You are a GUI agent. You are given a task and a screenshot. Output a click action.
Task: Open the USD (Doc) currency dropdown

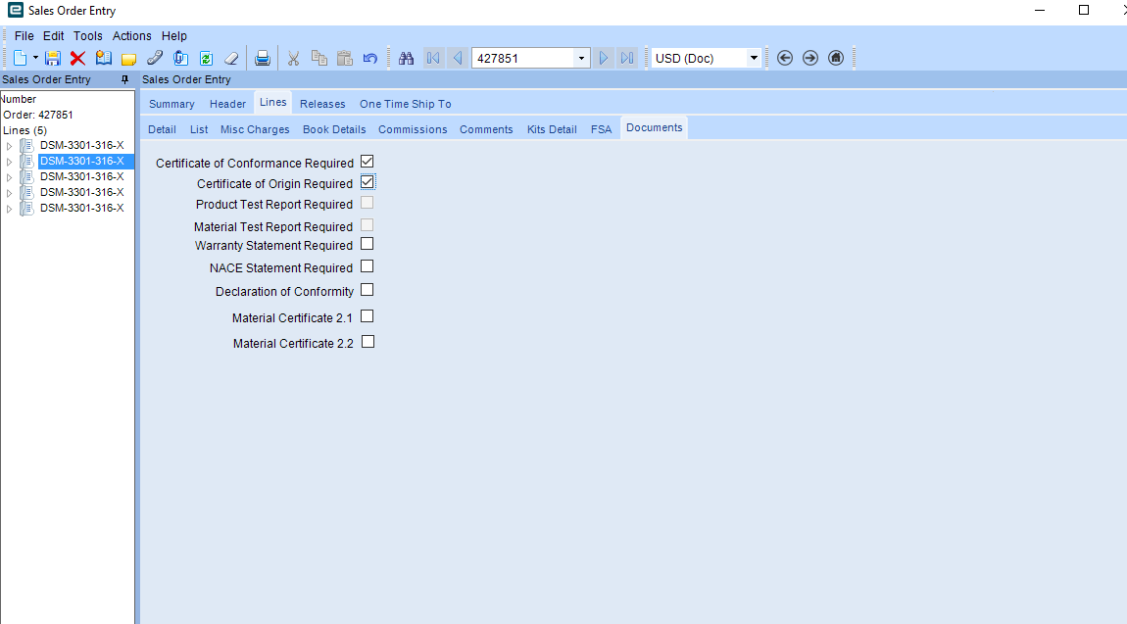click(754, 58)
